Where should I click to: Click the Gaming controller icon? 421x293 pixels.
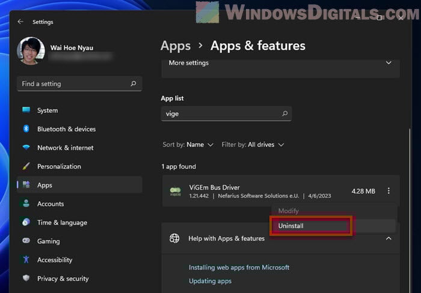26,240
